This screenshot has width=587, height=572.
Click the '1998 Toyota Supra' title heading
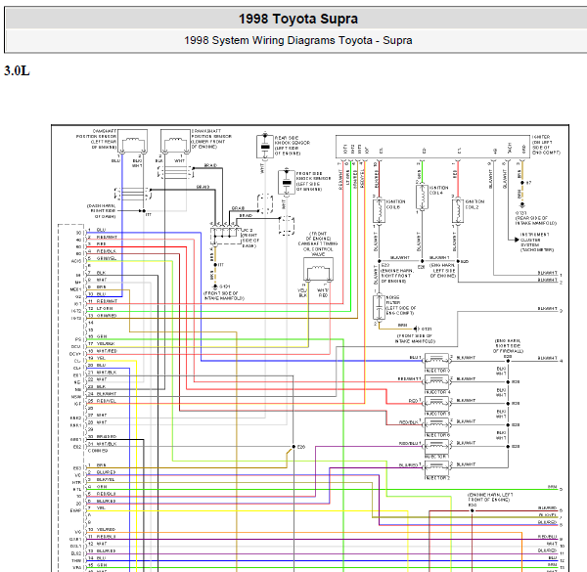(298, 19)
